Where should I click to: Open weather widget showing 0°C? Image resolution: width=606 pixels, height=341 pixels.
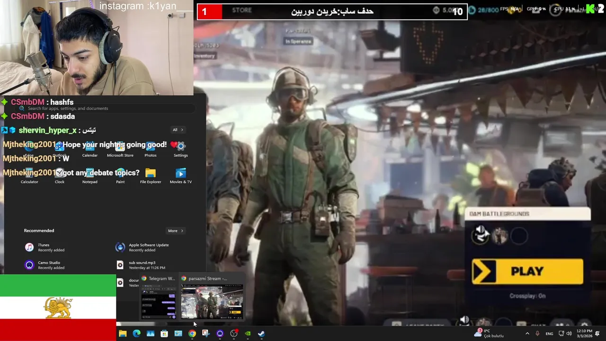[x=489, y=333]
